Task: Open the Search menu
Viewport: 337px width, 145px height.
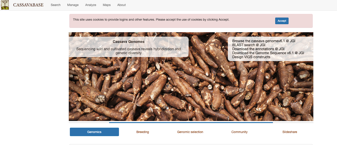Action: pyautogui.click(x=56, y=5)
